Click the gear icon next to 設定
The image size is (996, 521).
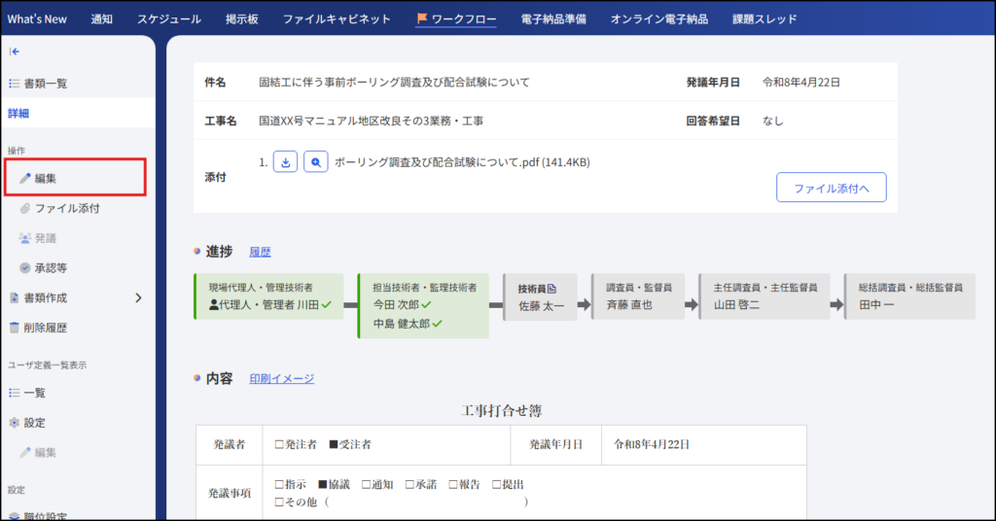coord(14,423)
